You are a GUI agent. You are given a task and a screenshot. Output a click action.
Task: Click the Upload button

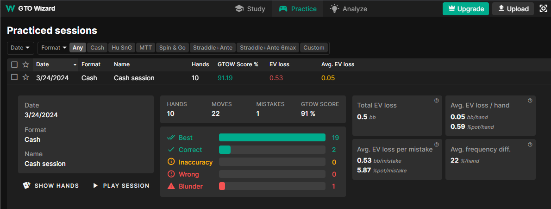coord(513,9)
